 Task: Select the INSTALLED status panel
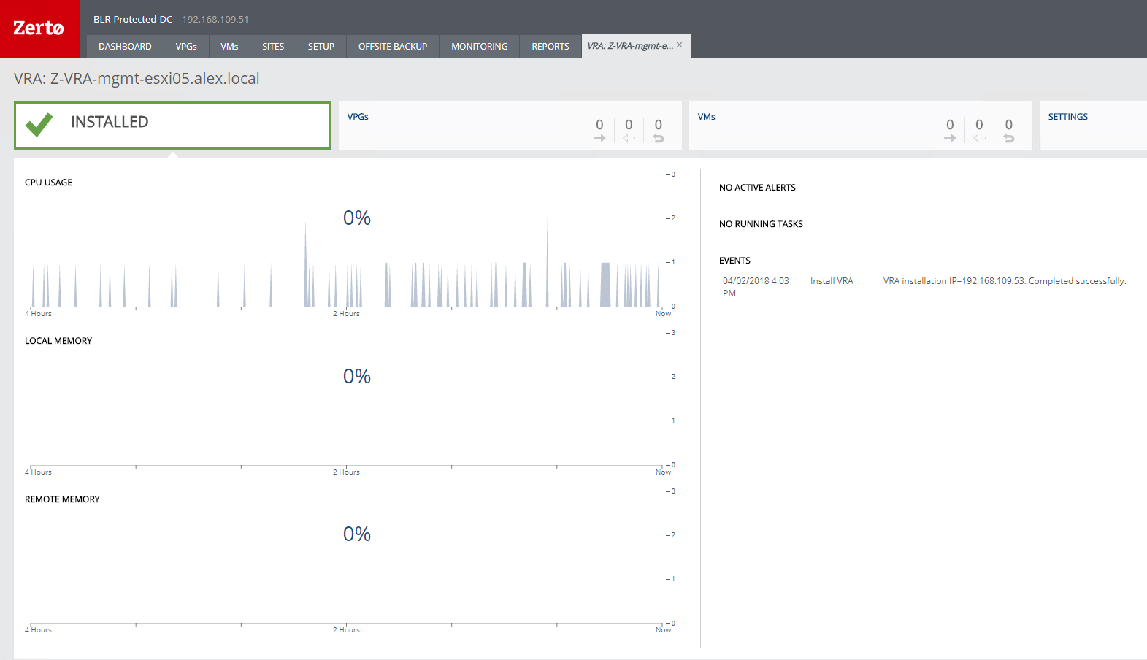tap(172, 126)
